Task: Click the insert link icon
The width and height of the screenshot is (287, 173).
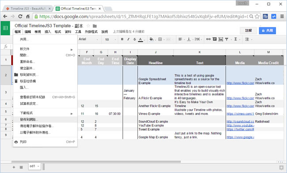Action: 208,39
